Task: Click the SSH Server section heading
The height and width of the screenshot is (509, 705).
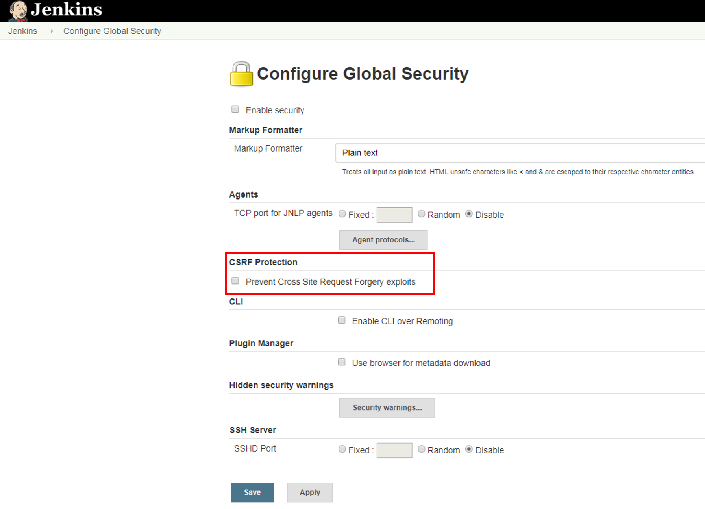Action: point(253,430)
